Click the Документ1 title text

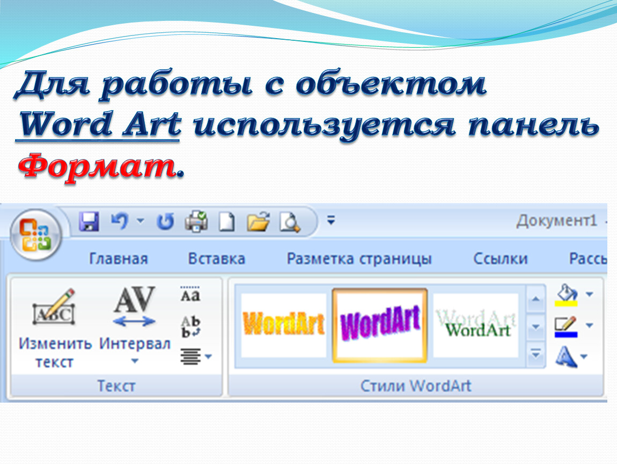pos(557,221)
